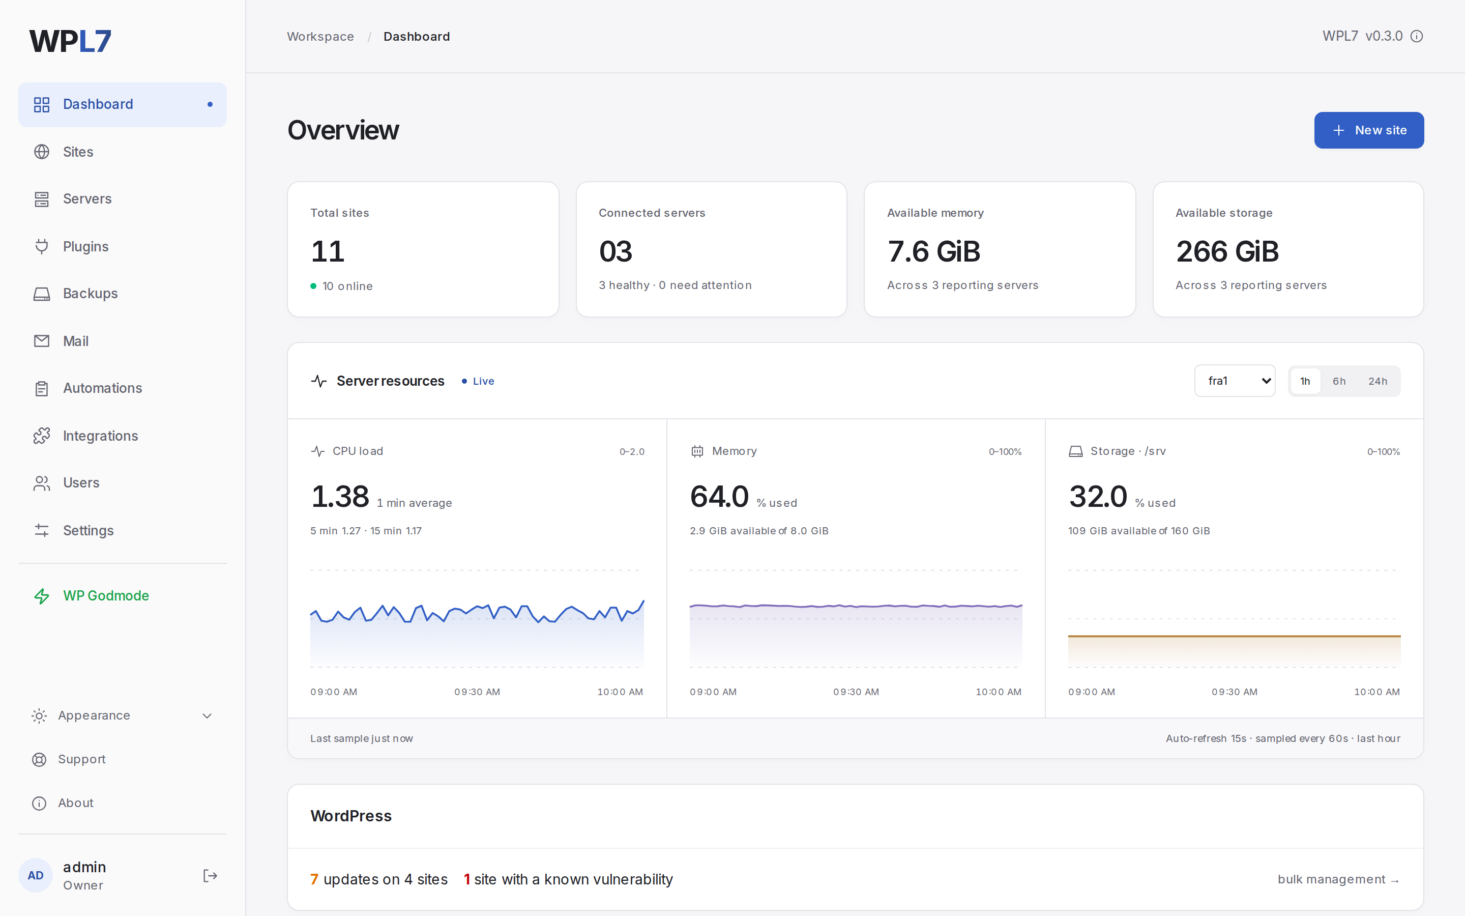Image resolution: width=1465 pixels, height=916 pixels.
Task: Click the Support lifebuoy icon
Action: [x=39, y=760]
